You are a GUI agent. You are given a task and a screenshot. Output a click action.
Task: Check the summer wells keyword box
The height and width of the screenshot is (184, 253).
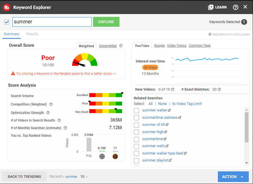[x=137, y=146]
